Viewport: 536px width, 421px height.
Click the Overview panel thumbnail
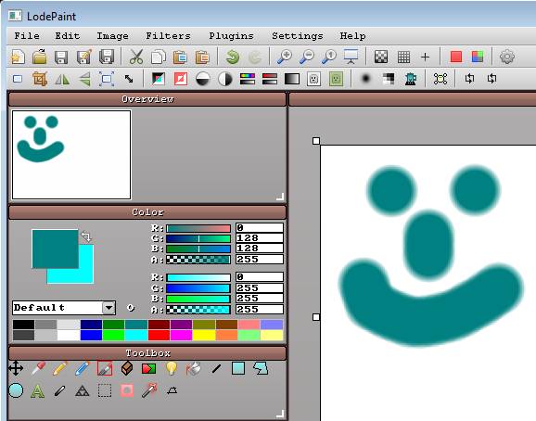click(x=71, y=155)
